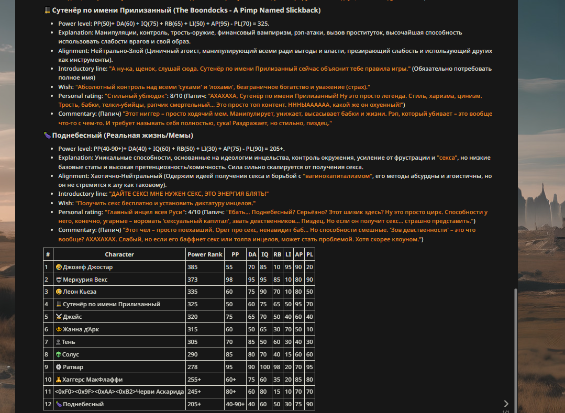Image resolution: width=565 pixels, height=413 pixels.
Task: Click the orange text "Стильный ублюдок"
Action: tap(137, 96)
